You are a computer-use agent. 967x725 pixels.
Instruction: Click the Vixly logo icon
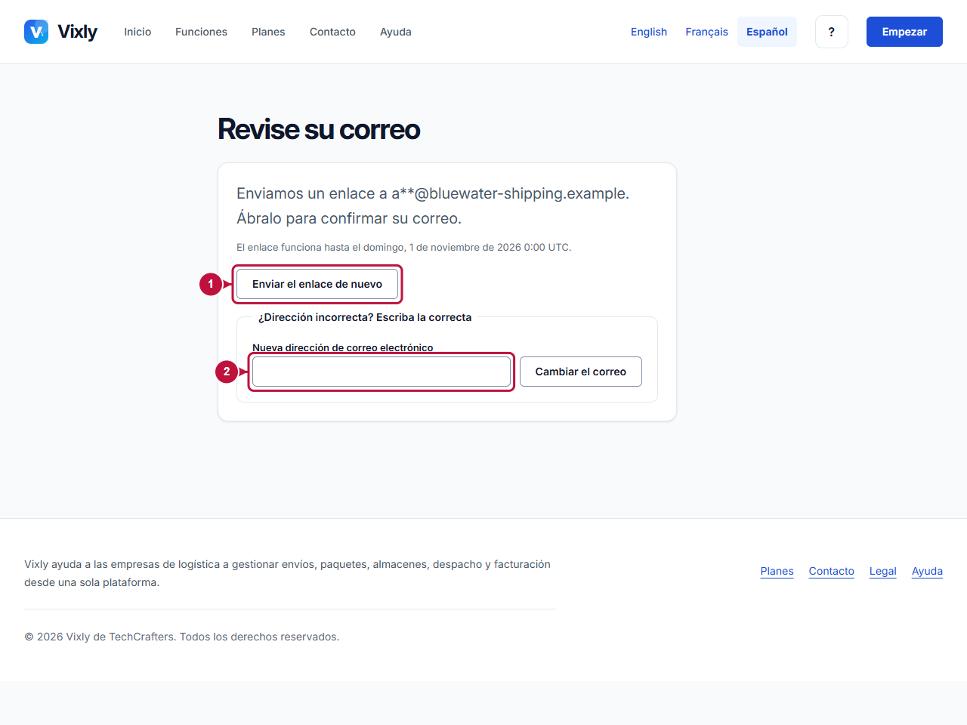36,32
